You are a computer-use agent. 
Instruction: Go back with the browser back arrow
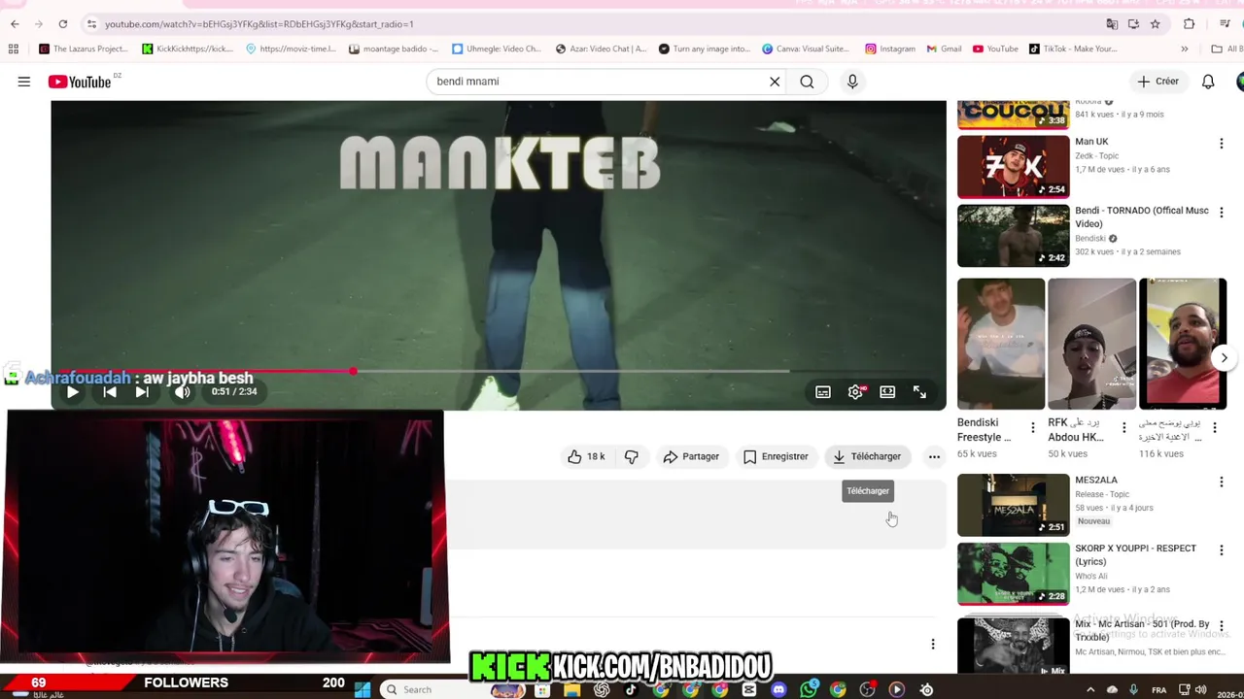point(15,23)
